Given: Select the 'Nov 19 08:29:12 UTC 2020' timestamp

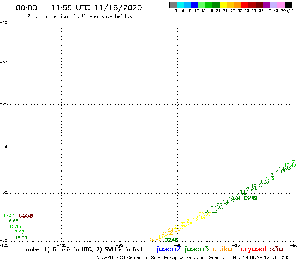Looking at the screenshot, I should coord(262,257).
